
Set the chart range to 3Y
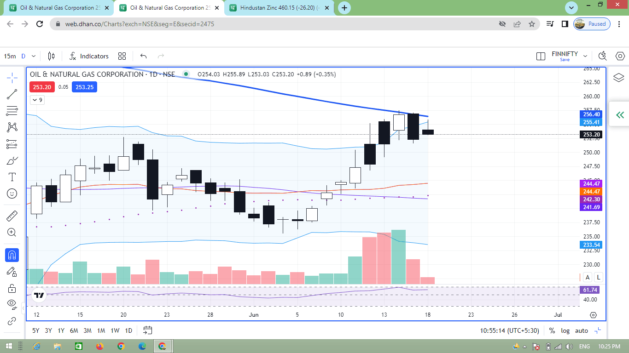pyautogui.click(x=48, y=330)
